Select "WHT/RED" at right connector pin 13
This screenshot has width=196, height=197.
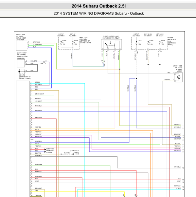click(x=177, y=186)
